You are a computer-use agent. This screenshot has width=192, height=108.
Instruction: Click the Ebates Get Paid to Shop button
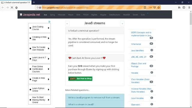(80, 79)
